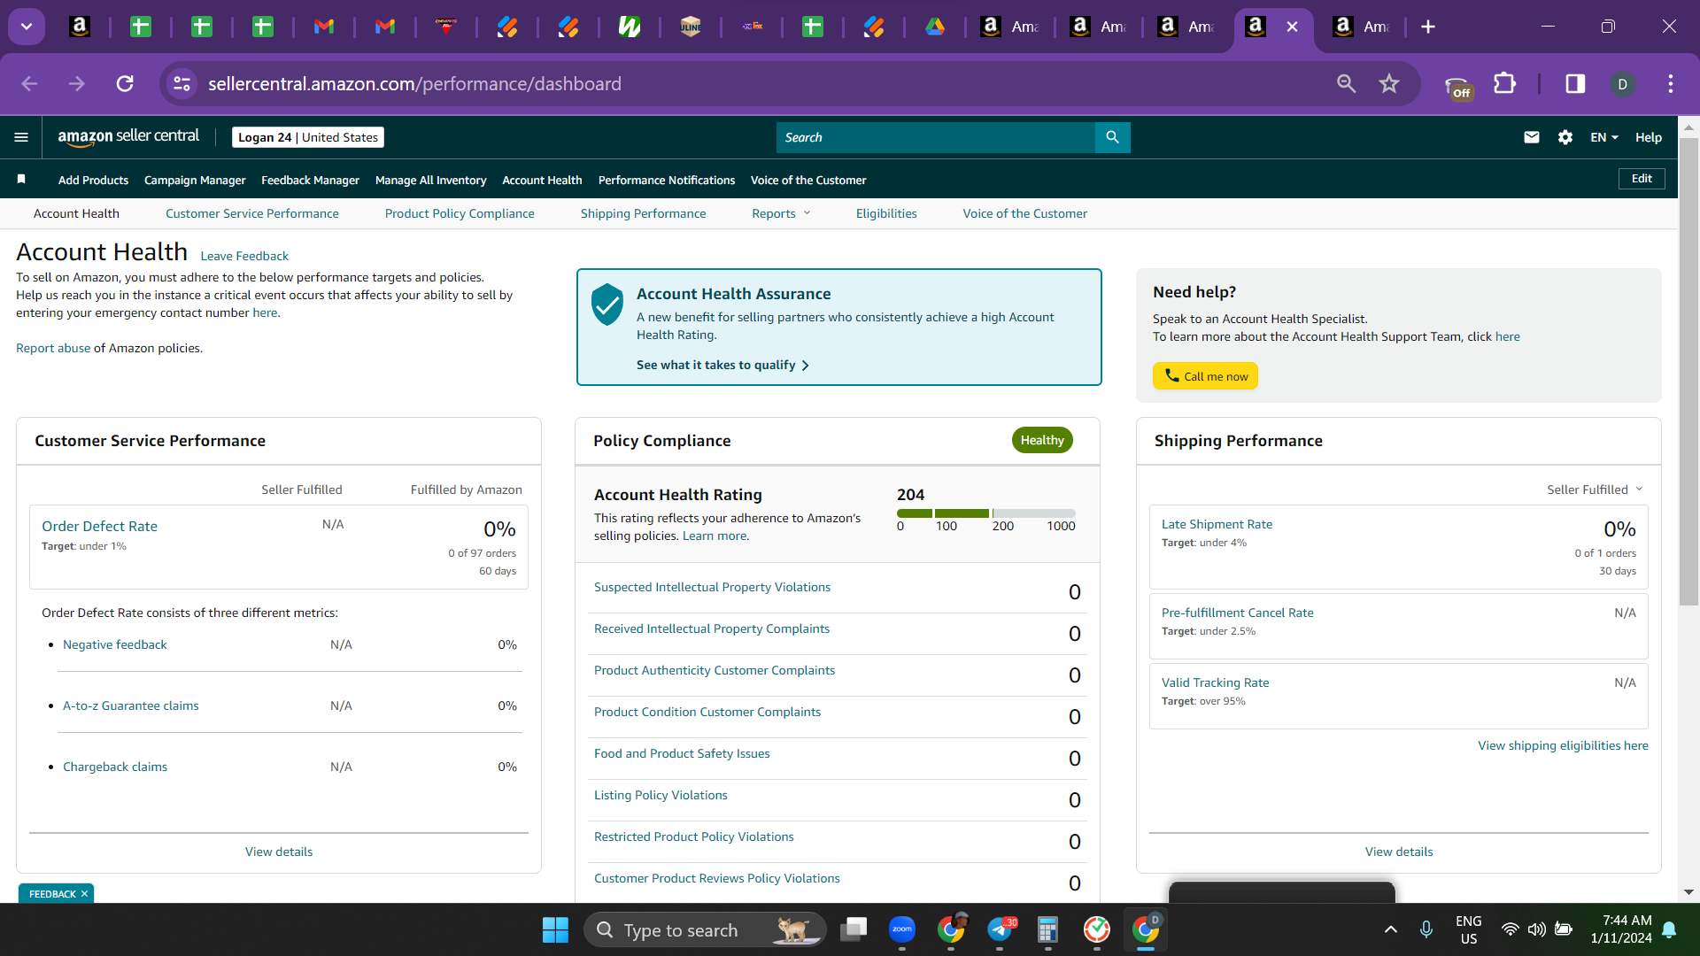1700x956 pixels.
Task: Expand the EN language dropdown
Action: click(x=1604, y=137)
